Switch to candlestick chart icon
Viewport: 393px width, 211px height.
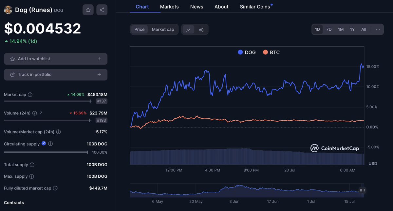(201, 29)
